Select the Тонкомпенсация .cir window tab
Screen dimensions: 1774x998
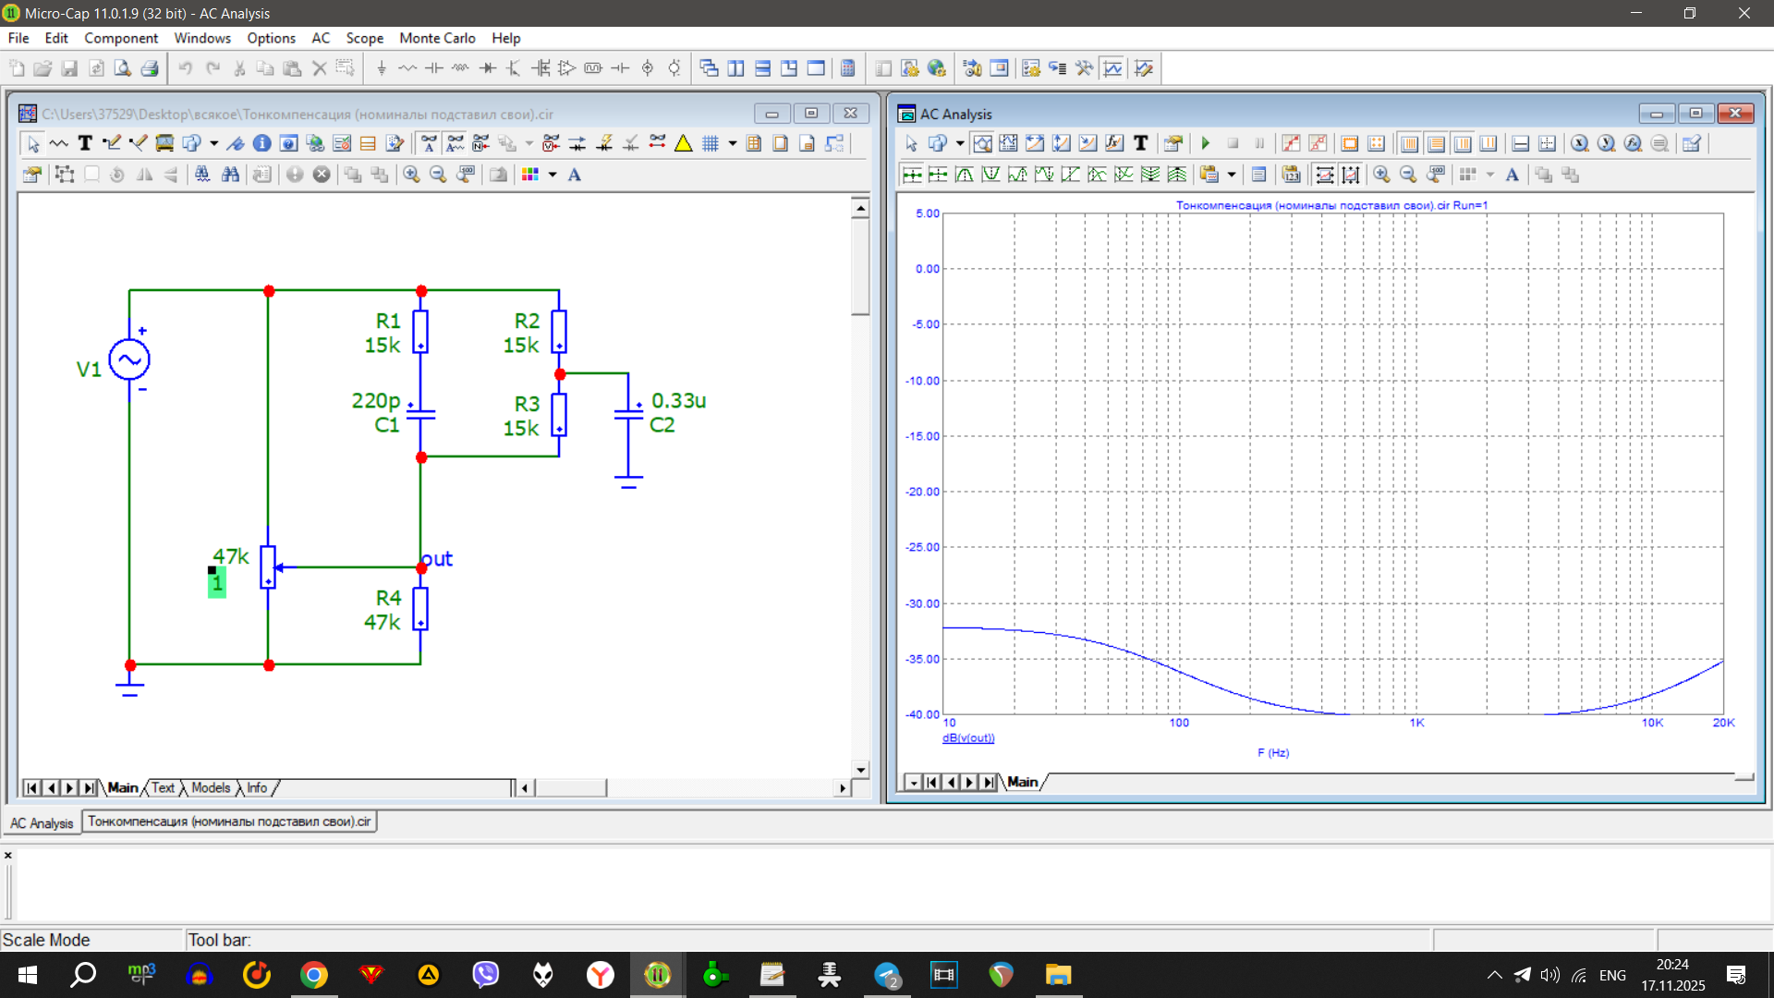229,822
